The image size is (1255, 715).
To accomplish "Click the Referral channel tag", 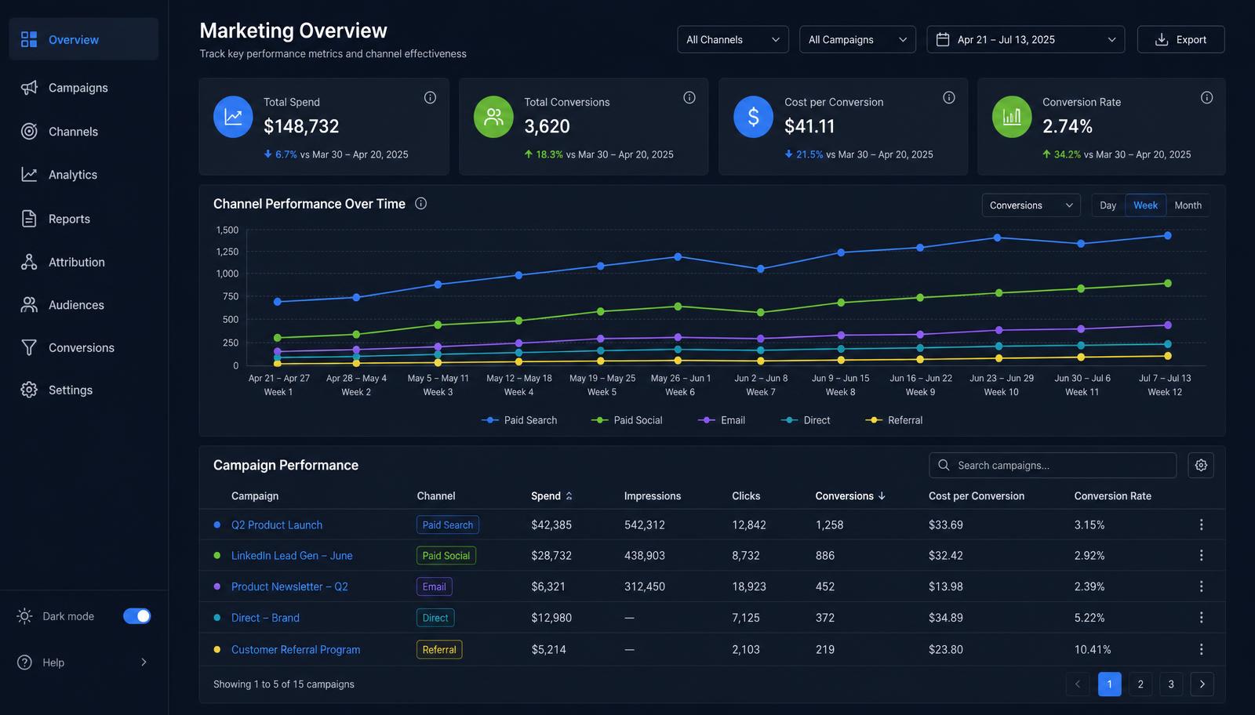I will click(x=439, y=649).
